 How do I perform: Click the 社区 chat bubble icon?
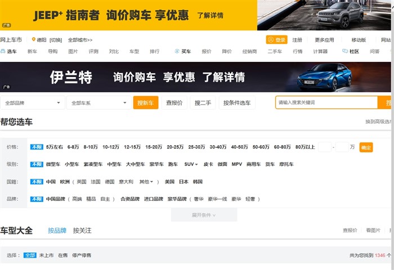tap(345, 51)
